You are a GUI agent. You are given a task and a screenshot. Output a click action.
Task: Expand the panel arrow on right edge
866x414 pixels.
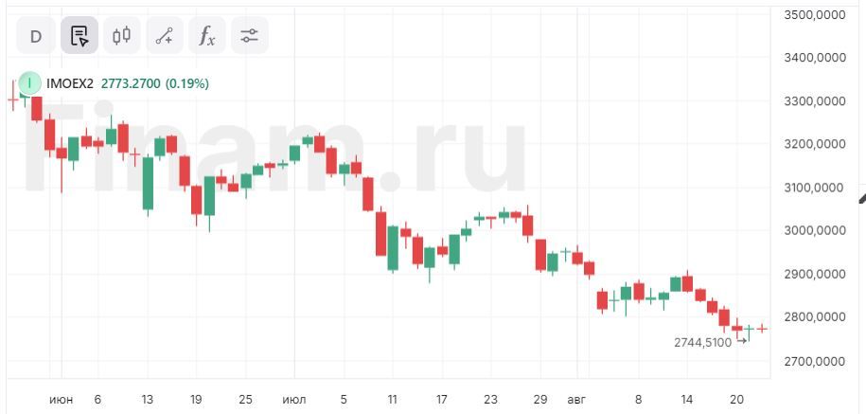(x=861, y=198)
